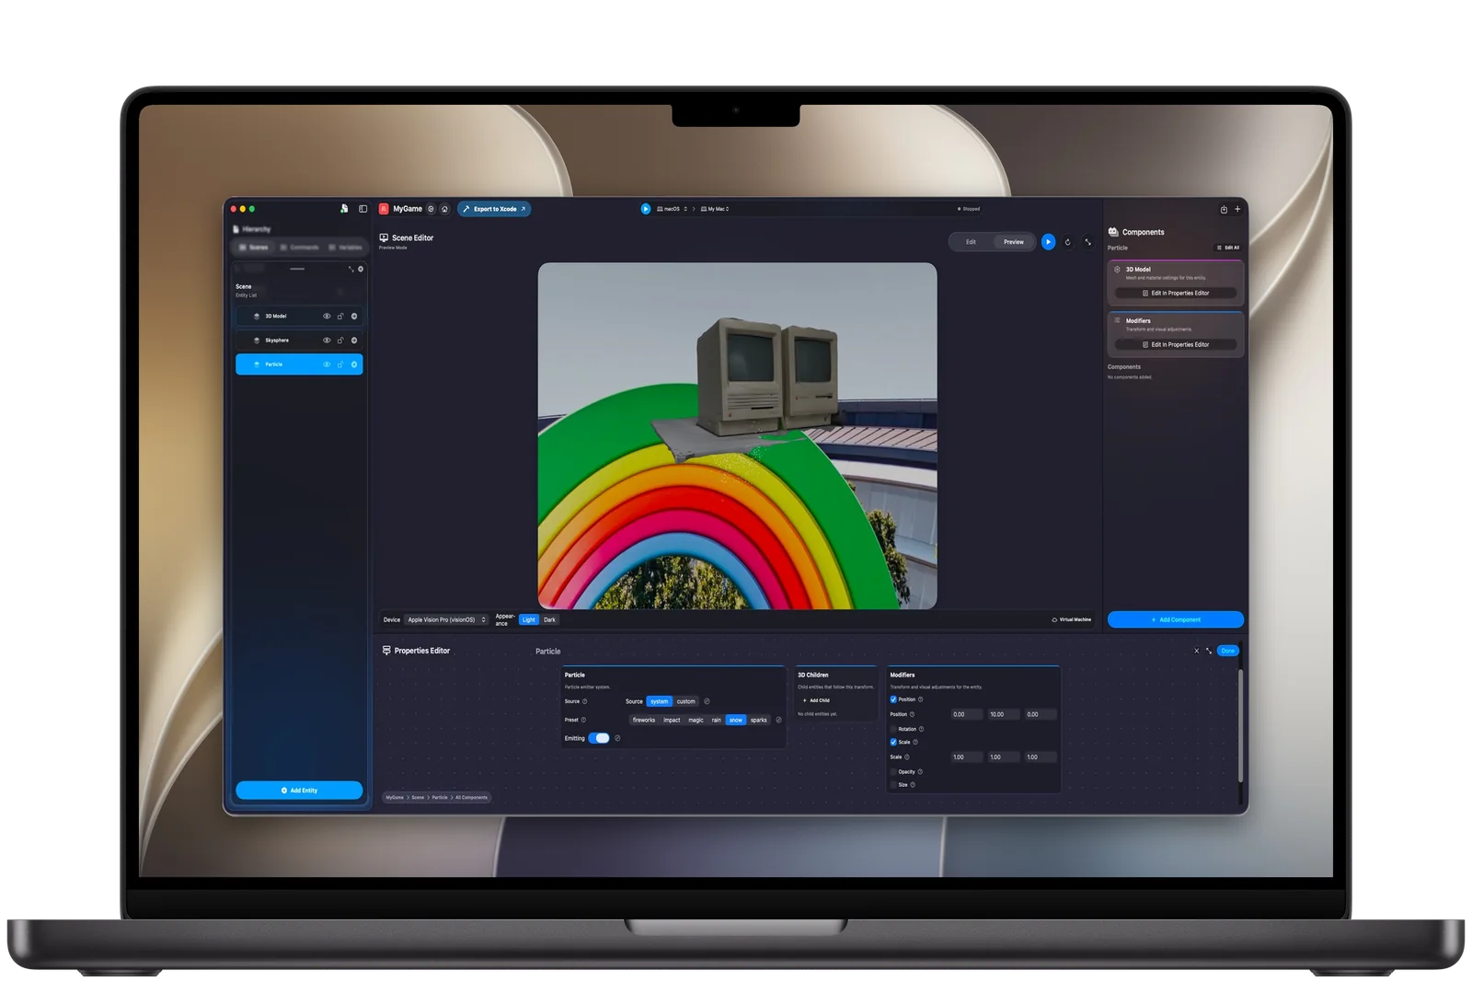Close the Properties Editor with the X icon

pyautogui.click(x=1196, y=651)
